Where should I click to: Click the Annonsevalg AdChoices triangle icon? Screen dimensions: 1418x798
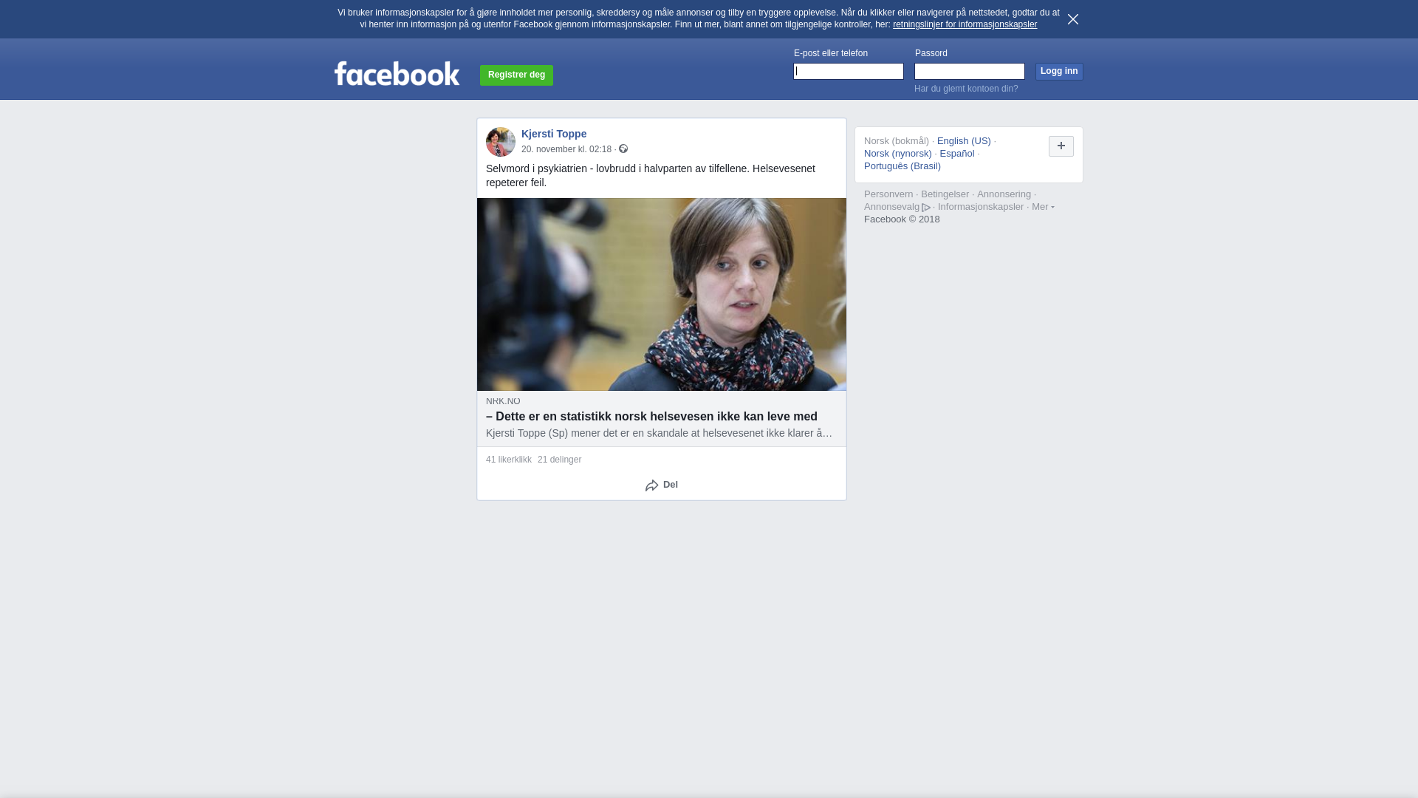pyautogui.click(x=926, y=208)
